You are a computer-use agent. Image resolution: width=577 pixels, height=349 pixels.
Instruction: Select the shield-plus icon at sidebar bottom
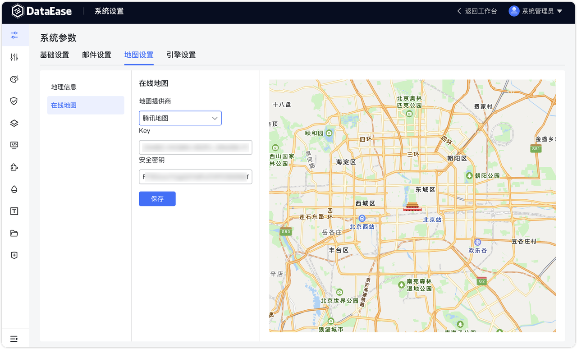14,255
